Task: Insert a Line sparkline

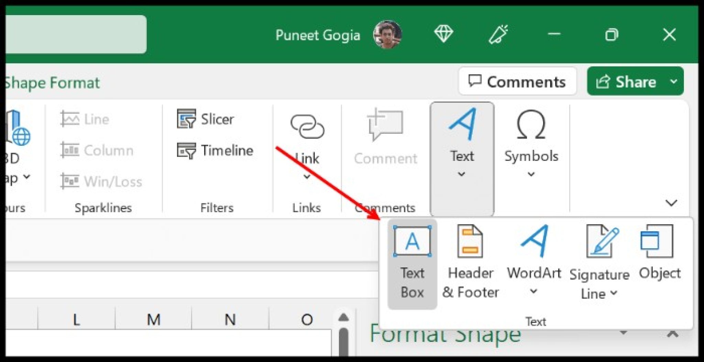Action: click(86, 119)
